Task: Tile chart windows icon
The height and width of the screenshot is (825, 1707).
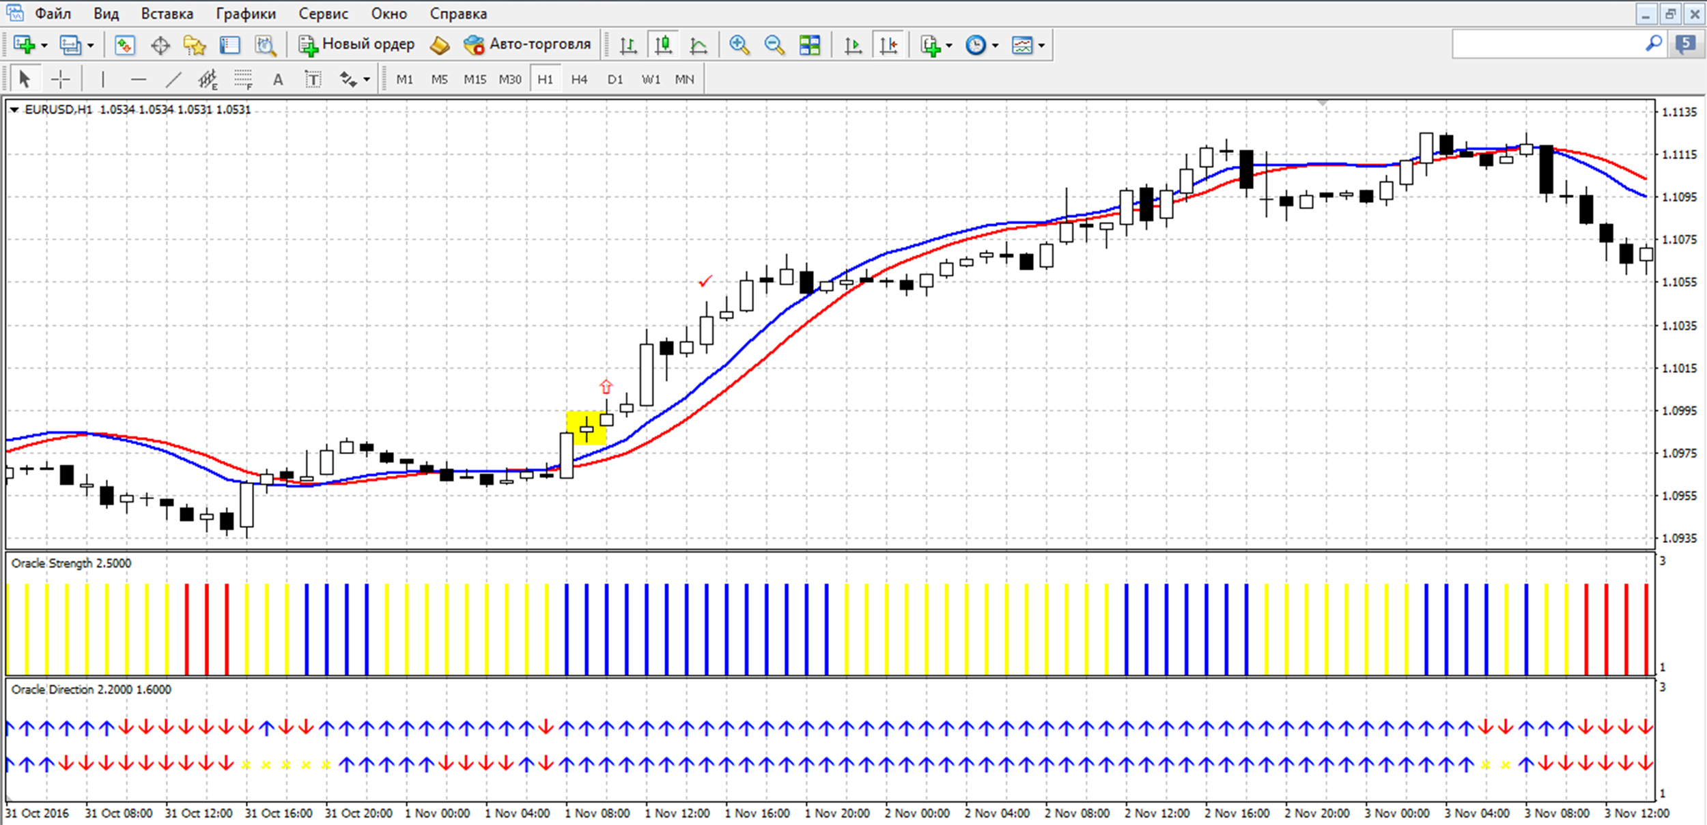Action: tap(810, 45)
